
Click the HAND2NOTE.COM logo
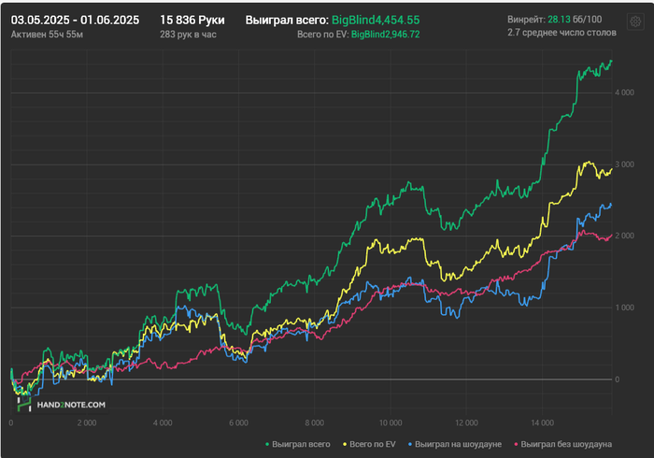point(62,405)
